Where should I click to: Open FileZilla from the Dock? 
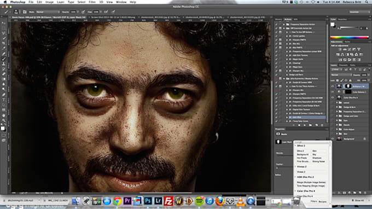tap(168, 201)
